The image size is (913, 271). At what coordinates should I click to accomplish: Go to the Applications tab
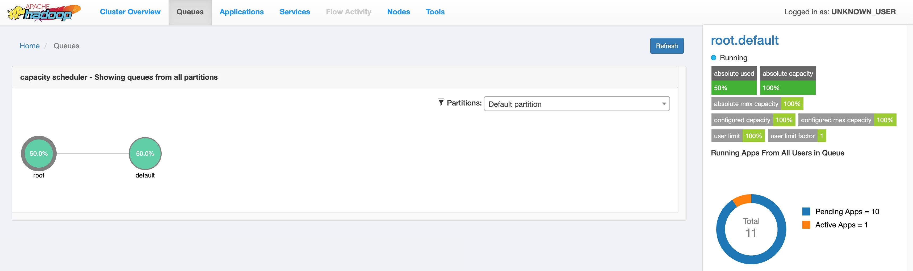pos(241,12)
